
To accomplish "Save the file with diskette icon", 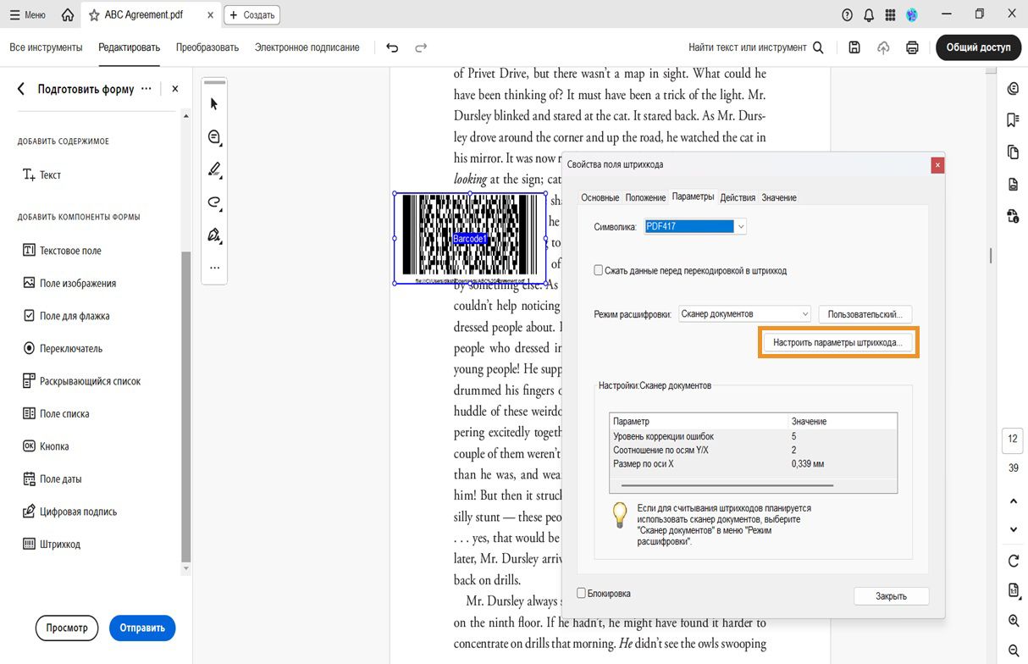I will click(854, 47).
